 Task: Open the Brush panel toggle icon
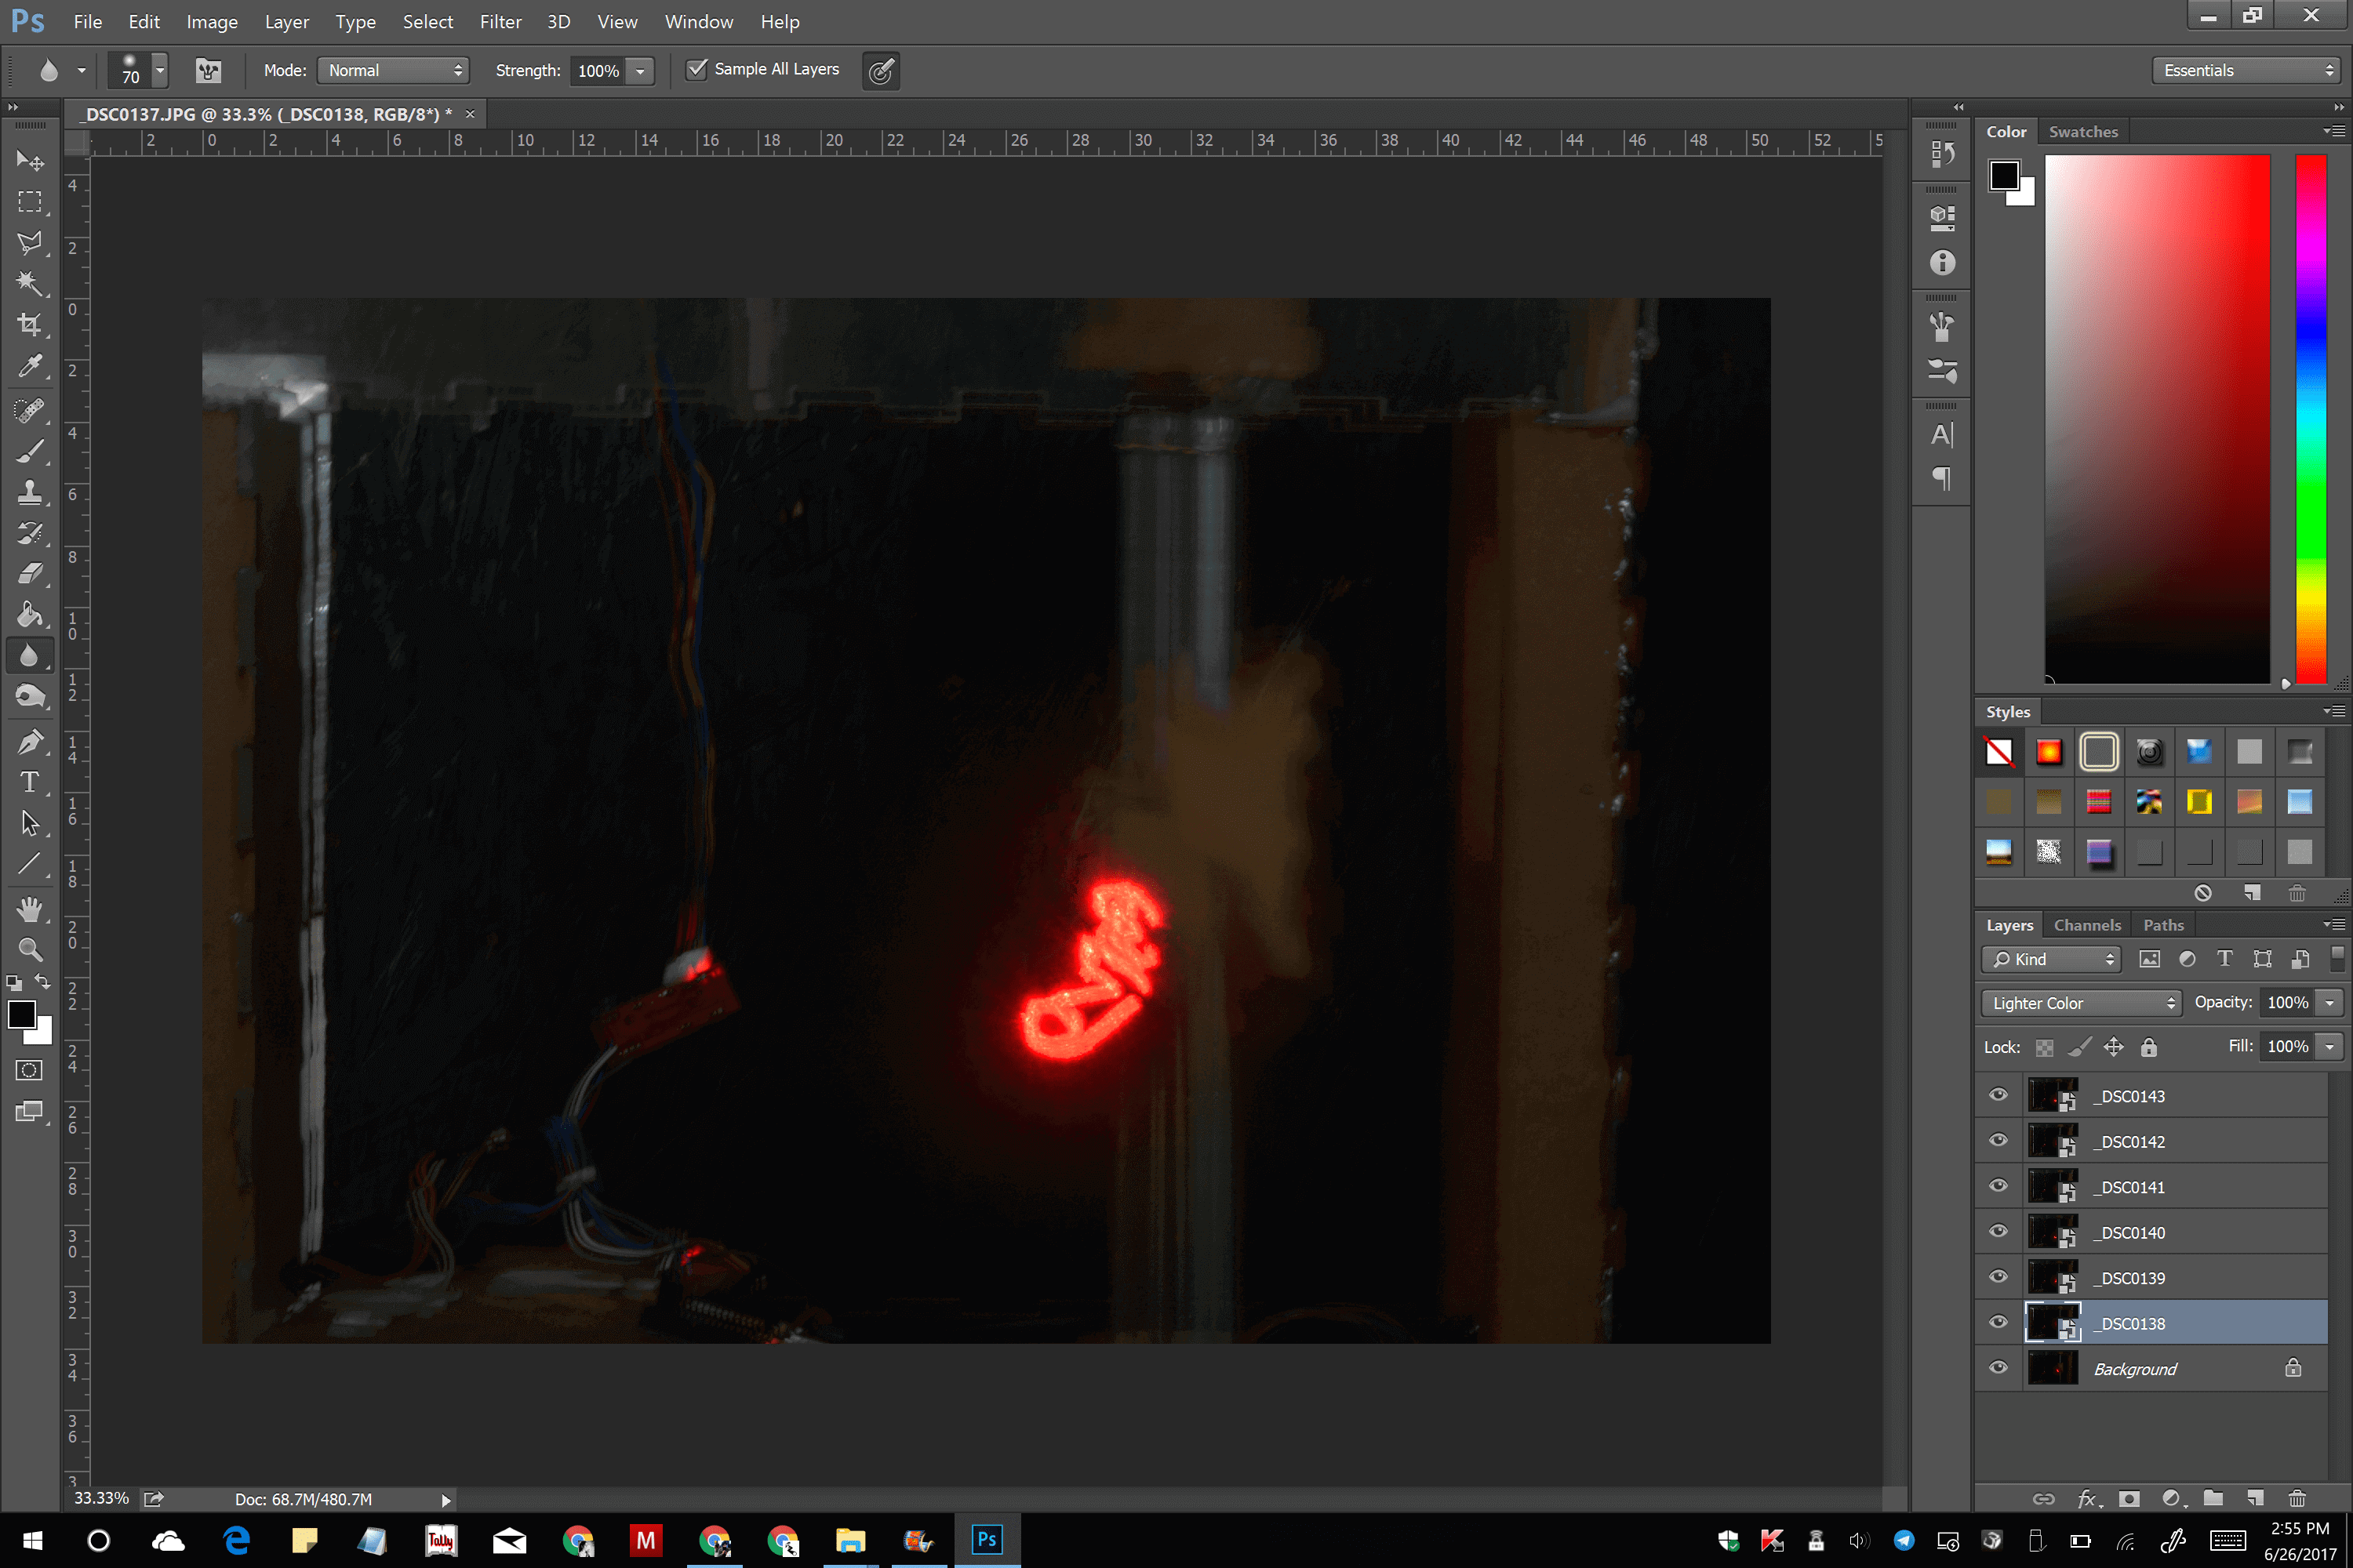click(208, 70)
